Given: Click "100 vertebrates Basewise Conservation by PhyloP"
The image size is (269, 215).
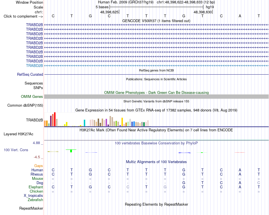Looking at the screenshot, I should point(156,143).
